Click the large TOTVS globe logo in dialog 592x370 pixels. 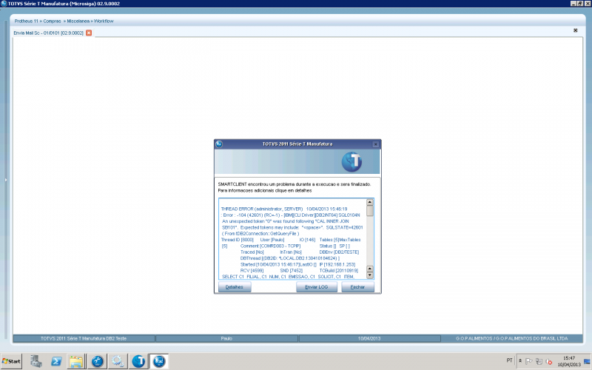coord(352,161)
